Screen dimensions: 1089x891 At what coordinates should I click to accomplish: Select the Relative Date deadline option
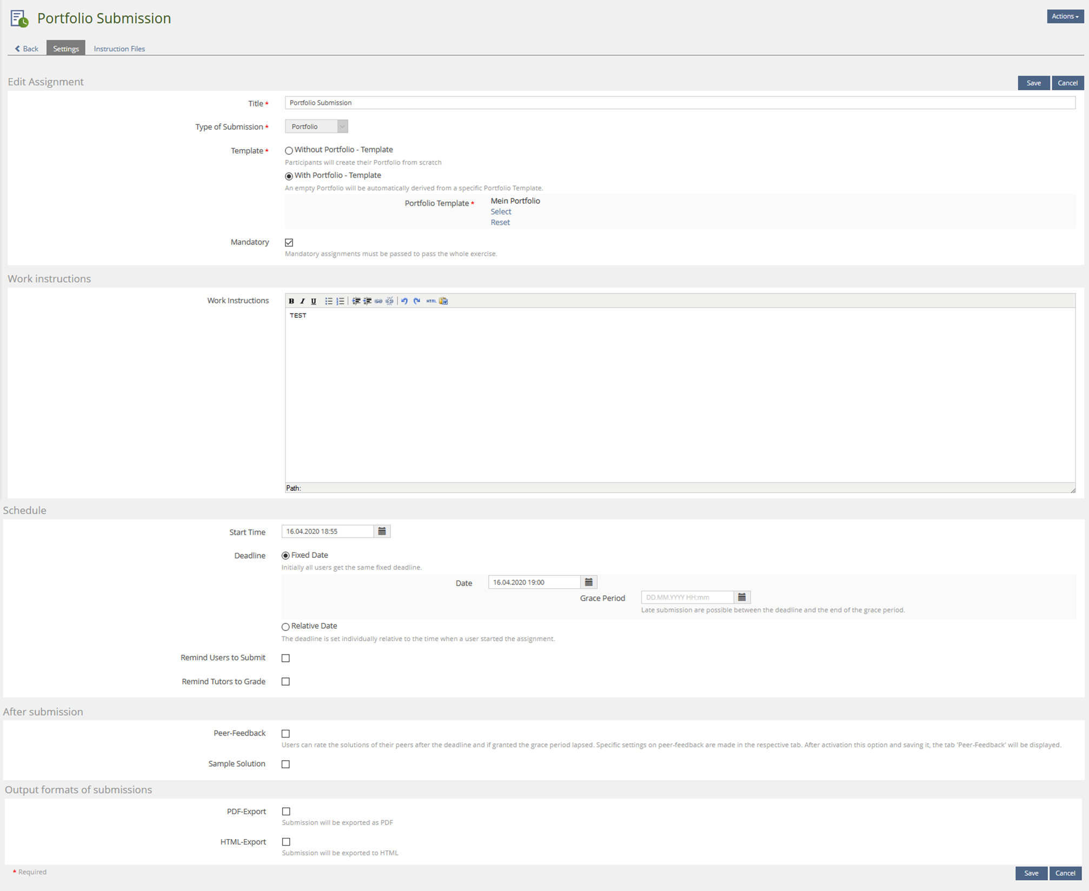285,627
